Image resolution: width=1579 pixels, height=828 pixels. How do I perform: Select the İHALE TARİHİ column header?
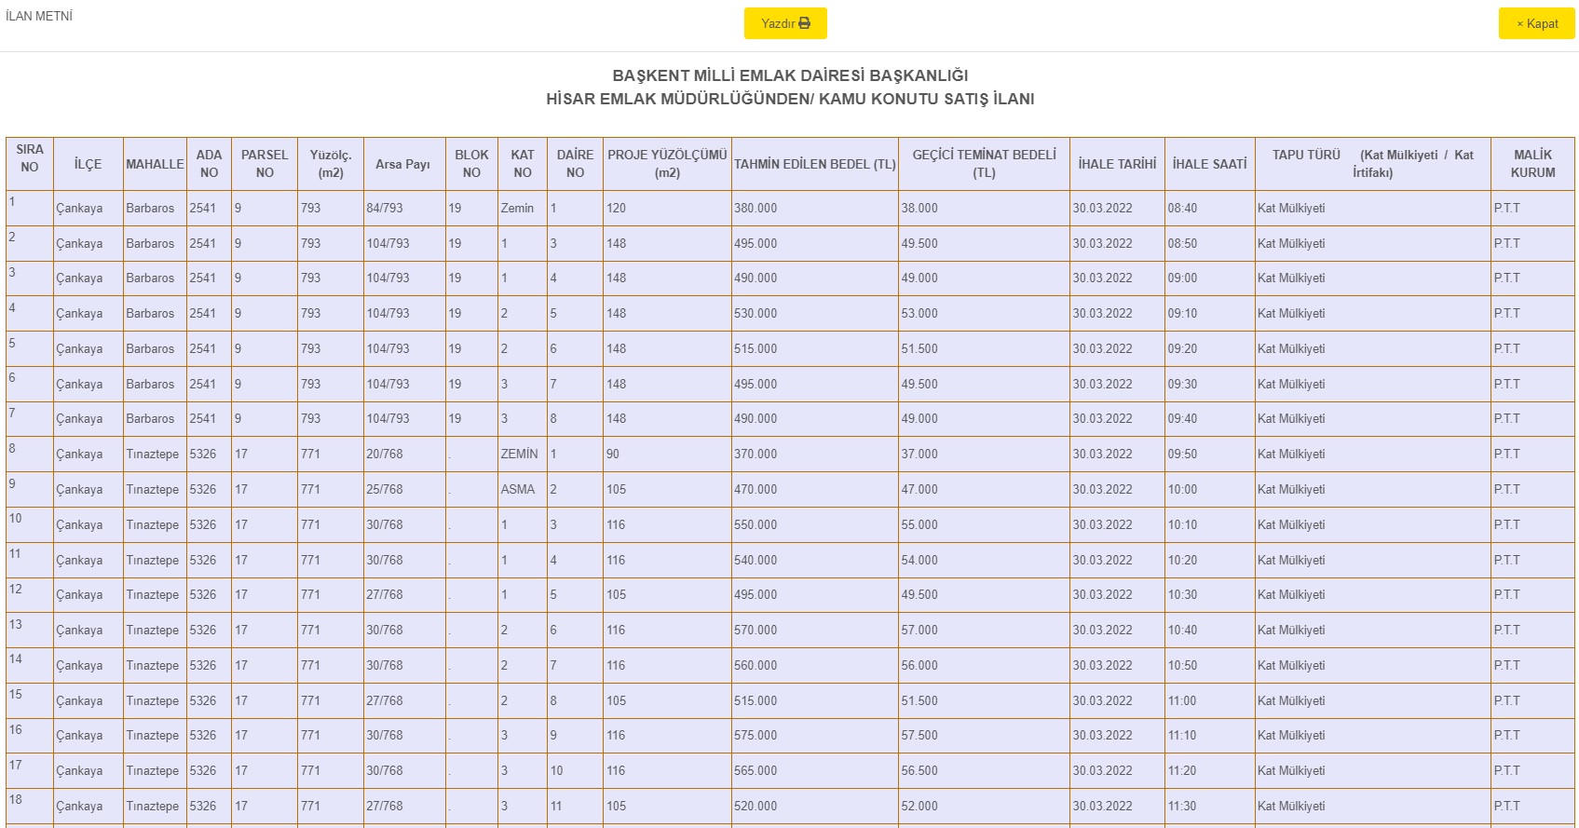(x=1117, y=164)
